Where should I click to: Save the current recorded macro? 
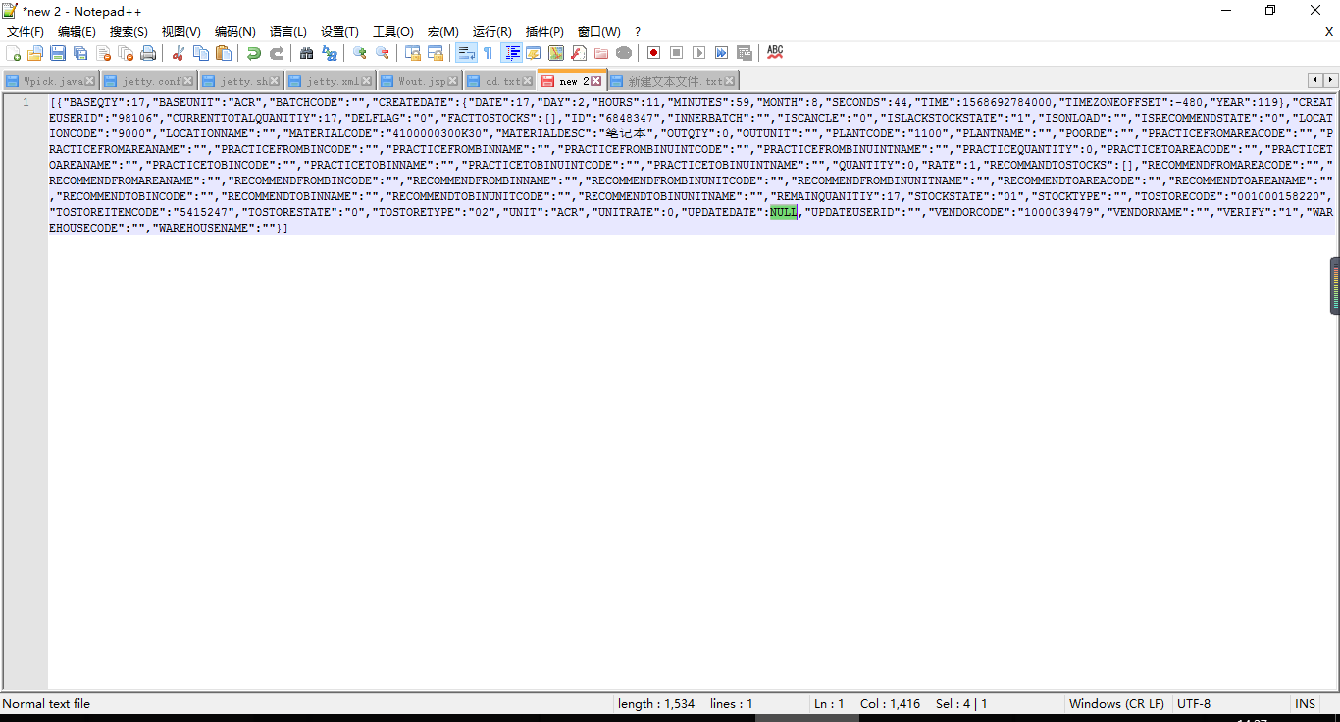coord(745,53)
